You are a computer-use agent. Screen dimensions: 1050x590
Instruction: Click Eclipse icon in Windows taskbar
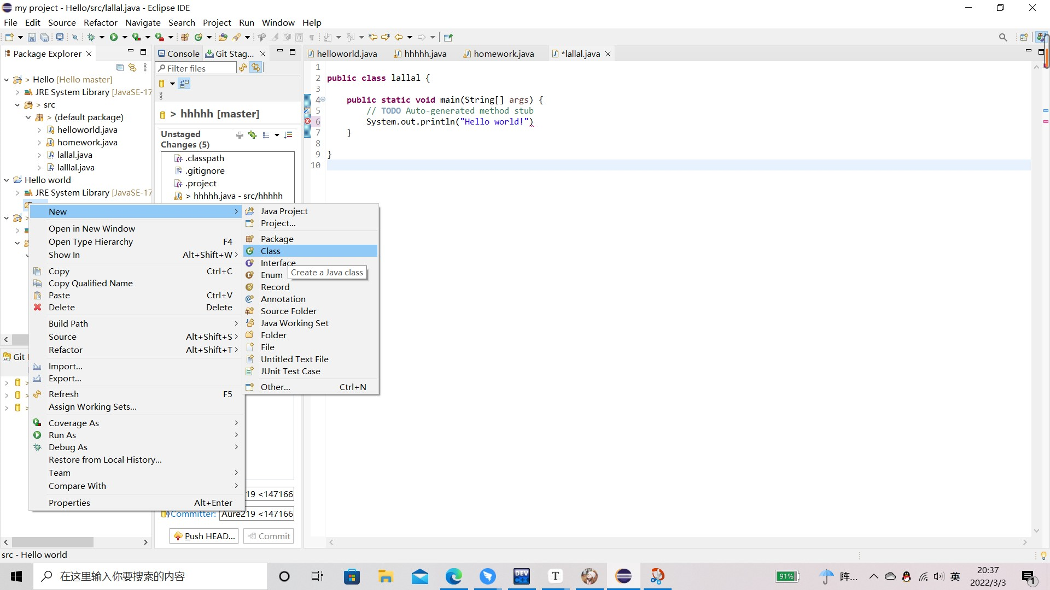[x=623, y=576]
